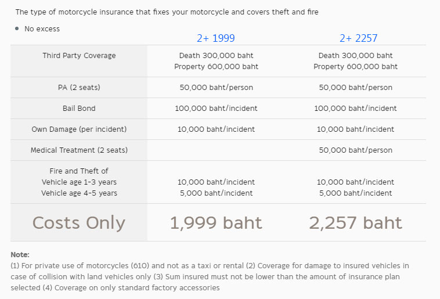Click 100,000 baht/incident under 2+ 1999
The image size is (440, 299).
tap(216, 109)
